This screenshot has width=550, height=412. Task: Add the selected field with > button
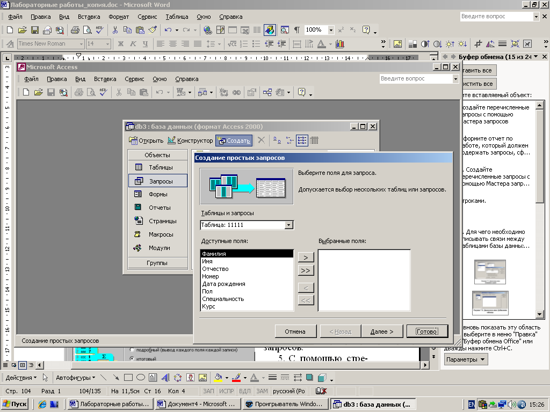tap(306, 257)
